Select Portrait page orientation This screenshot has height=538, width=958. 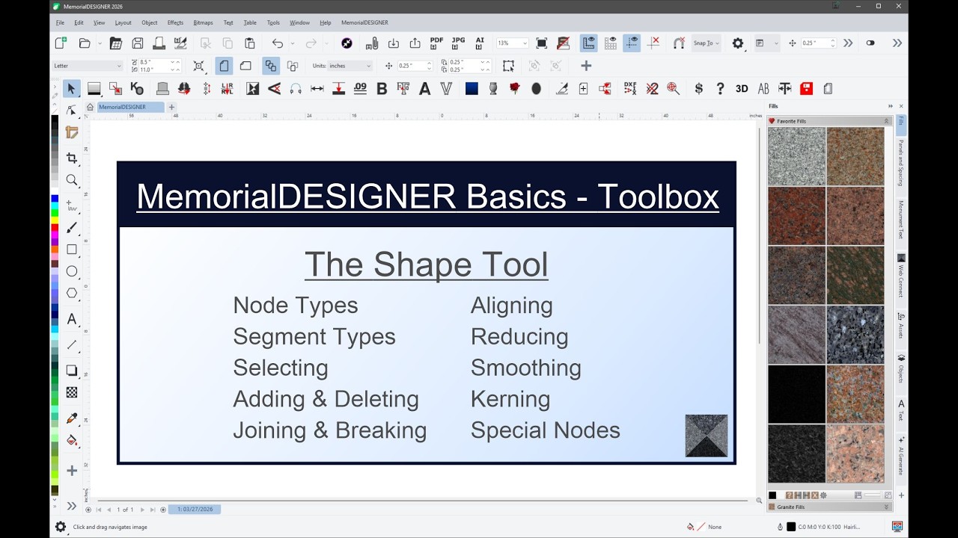click(224, 66)
